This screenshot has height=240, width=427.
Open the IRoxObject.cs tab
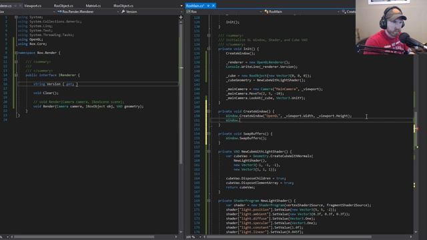123,6
